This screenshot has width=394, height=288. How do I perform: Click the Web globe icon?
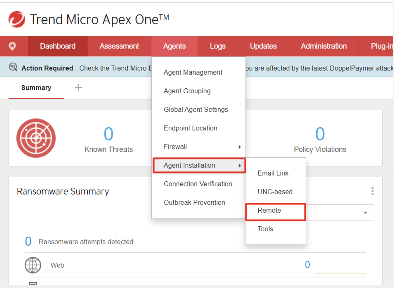point(33,265)
